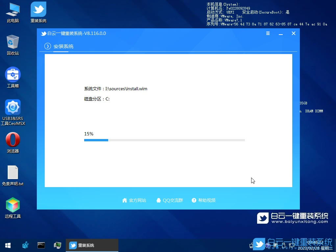Open the Windows Start button
The height and width of the screenshot is (252, 336).
point(8,245)
